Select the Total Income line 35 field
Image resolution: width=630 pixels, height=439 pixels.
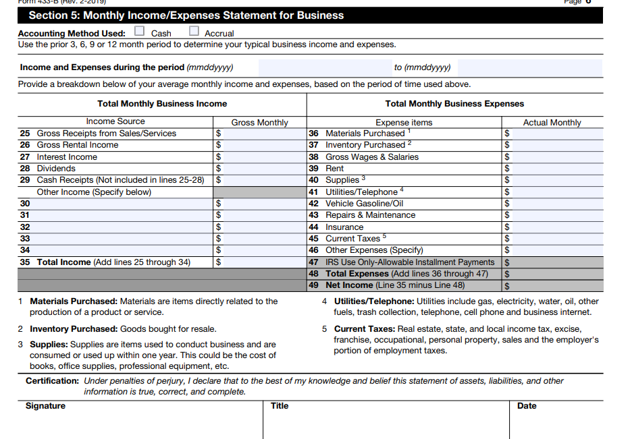(x=264, y=262)
